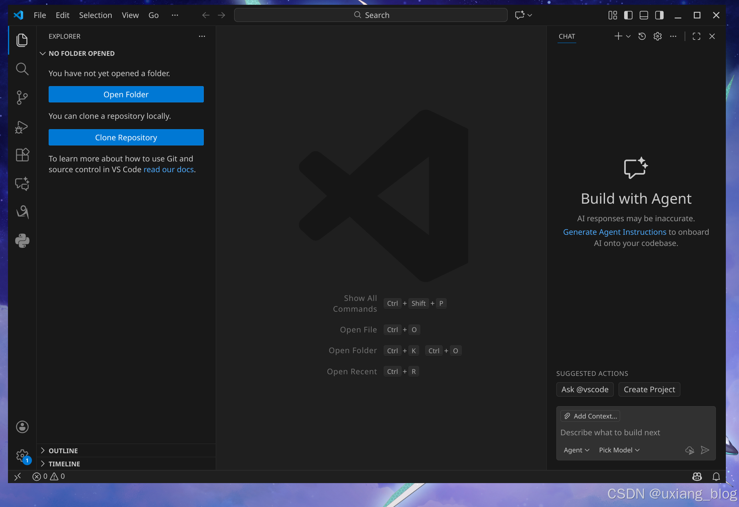This screenshot has height=507, width=739.
Task: Open errors and warnings count in status bar
Action: (x=49, y=476)
